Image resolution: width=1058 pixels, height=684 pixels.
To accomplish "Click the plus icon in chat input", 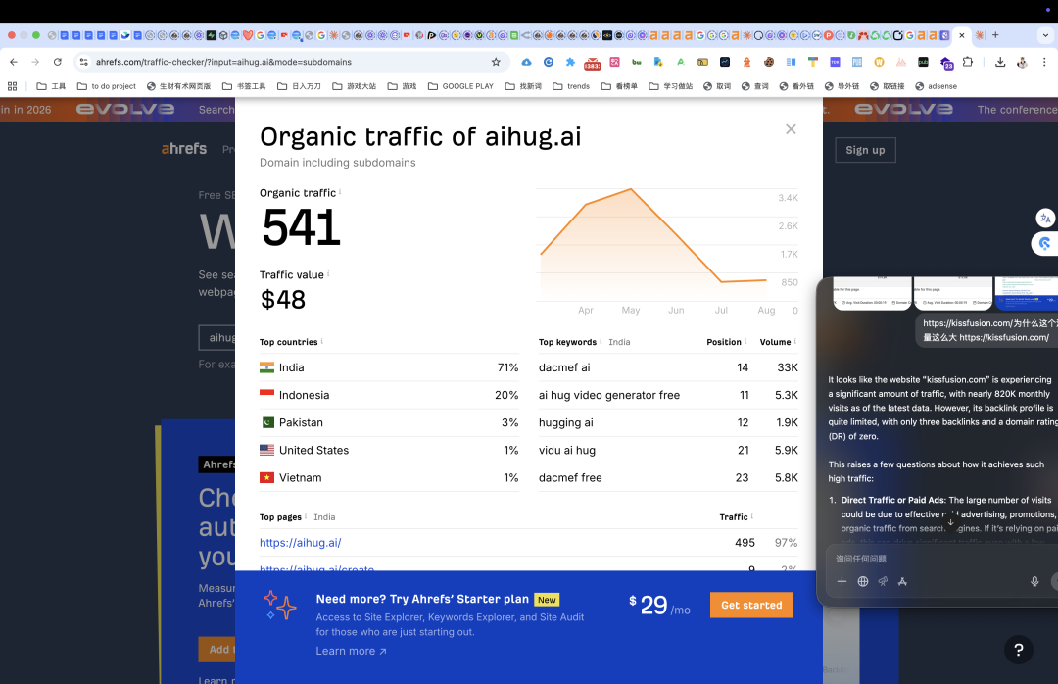I will coord(842,581).
